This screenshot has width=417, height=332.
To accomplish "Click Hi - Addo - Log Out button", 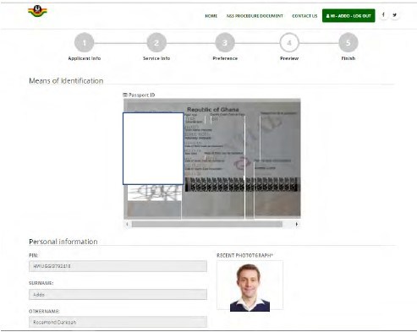I will 348,16.
